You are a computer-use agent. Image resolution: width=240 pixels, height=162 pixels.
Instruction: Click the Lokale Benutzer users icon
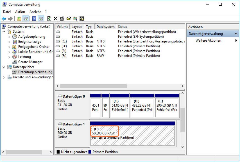[x=15, y=52]
